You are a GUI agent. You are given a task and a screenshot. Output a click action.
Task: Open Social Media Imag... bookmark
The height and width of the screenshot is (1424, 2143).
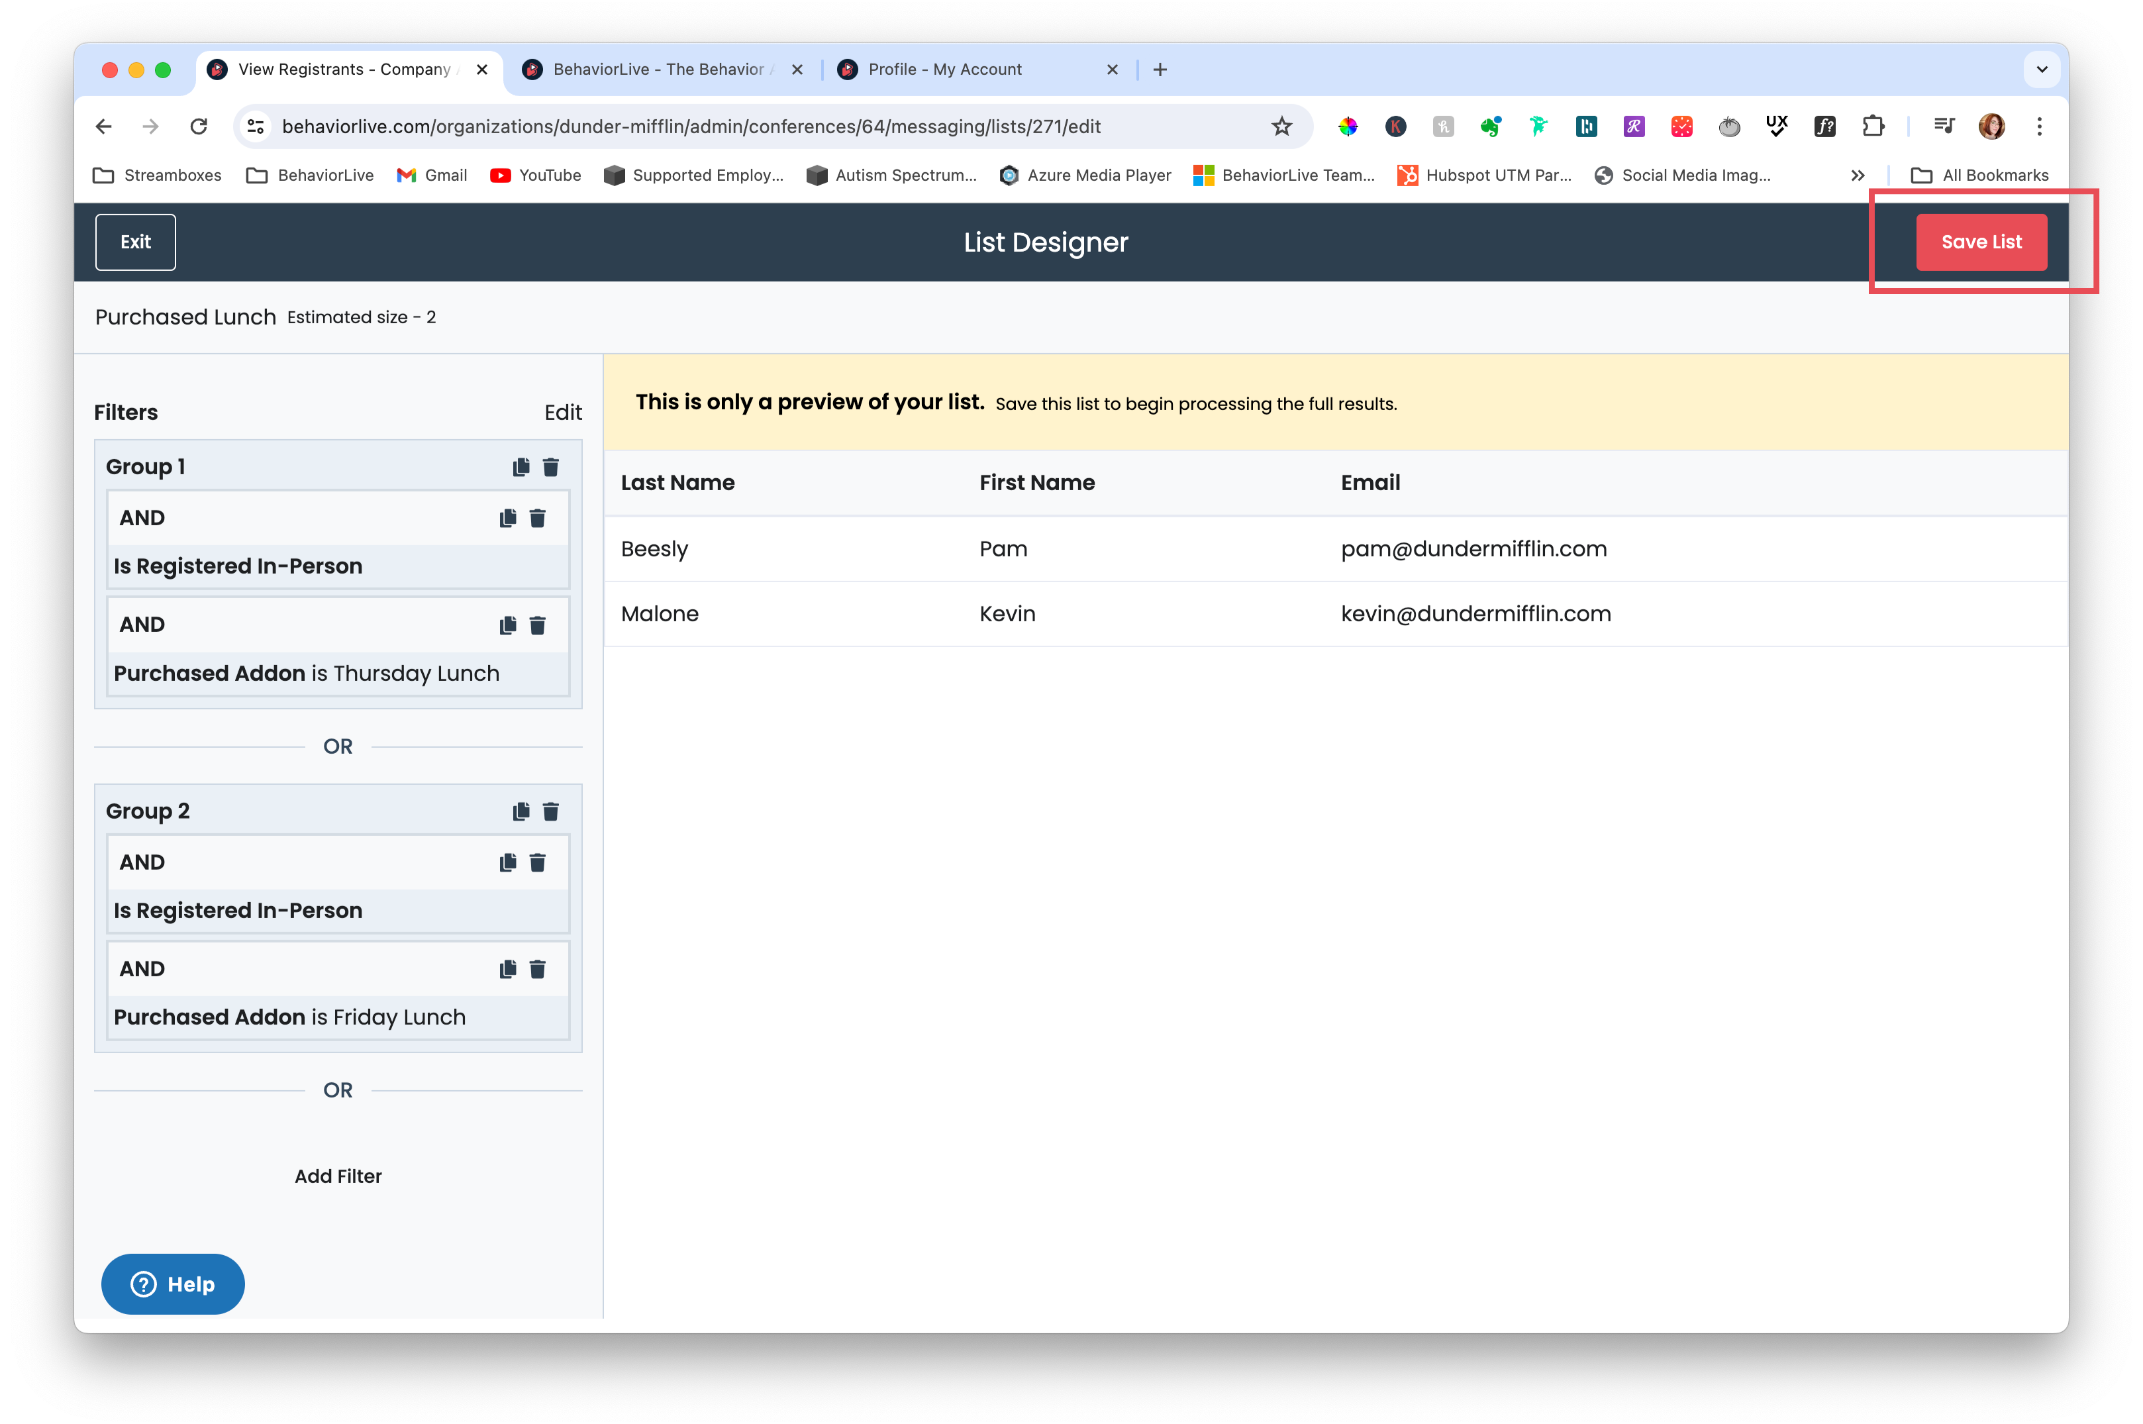[1683, 176]
